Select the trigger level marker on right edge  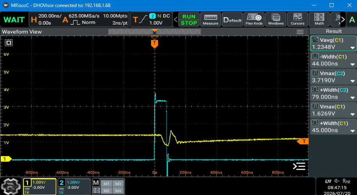[303, 141]
